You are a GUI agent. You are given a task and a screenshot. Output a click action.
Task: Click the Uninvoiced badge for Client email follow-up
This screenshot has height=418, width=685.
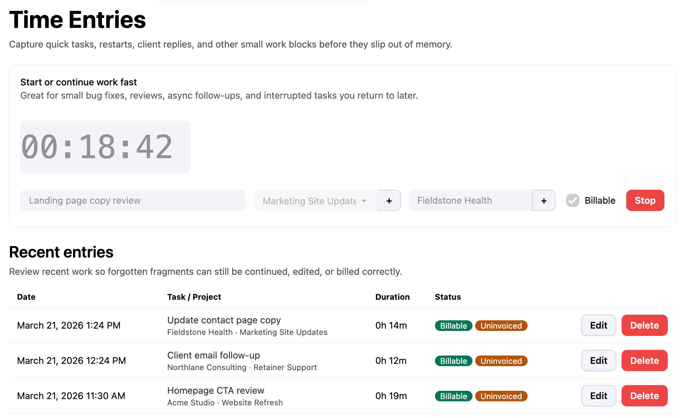[501, 361]
